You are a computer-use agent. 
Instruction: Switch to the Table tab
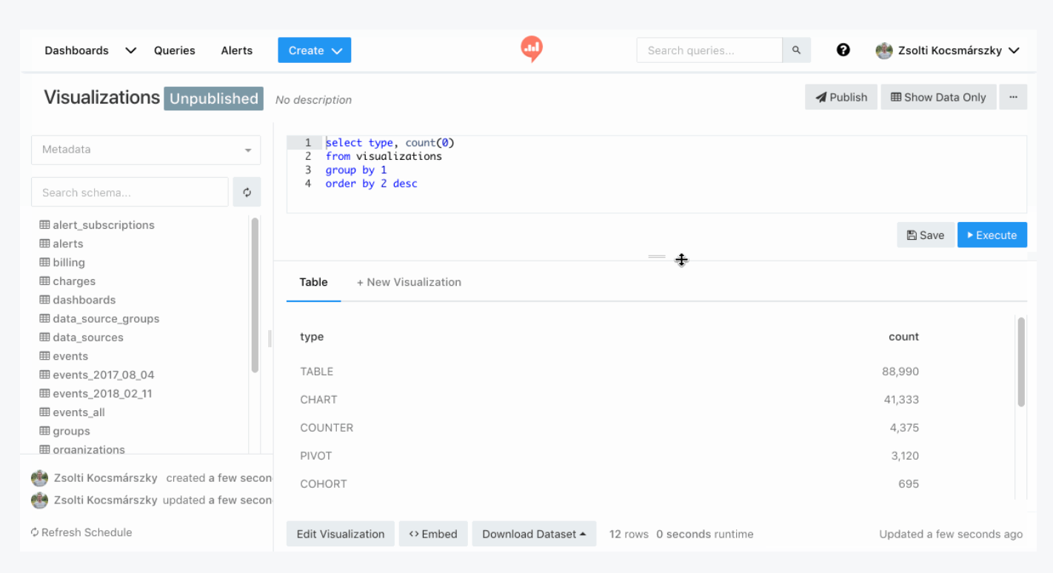(313, 282)
